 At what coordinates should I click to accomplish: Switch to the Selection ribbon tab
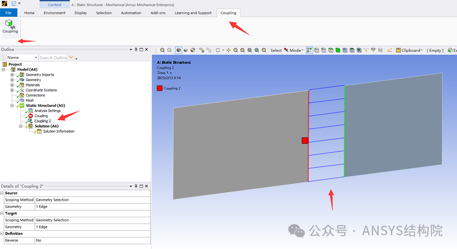104,13
